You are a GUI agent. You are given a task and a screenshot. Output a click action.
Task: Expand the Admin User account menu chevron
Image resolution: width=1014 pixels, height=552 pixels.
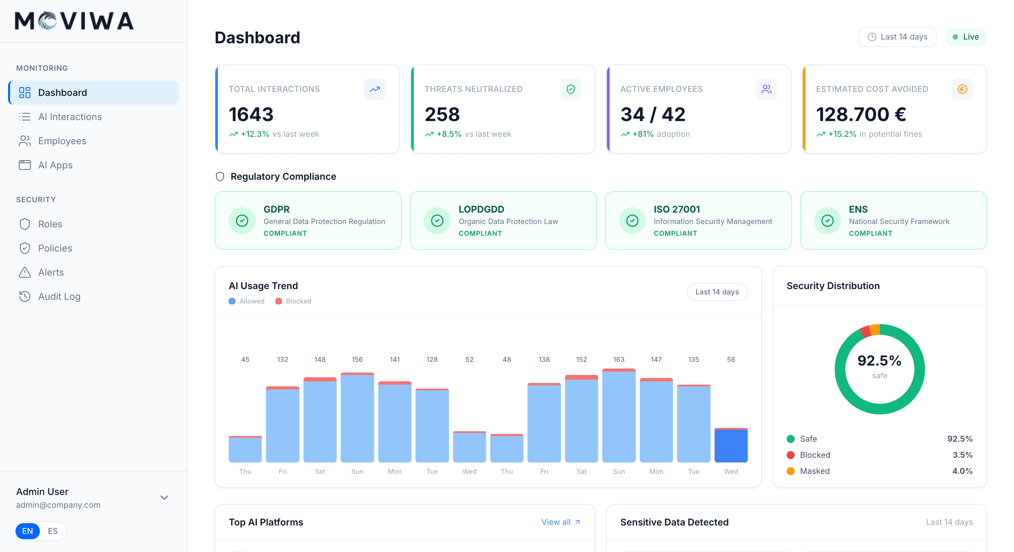click(164, 498)
